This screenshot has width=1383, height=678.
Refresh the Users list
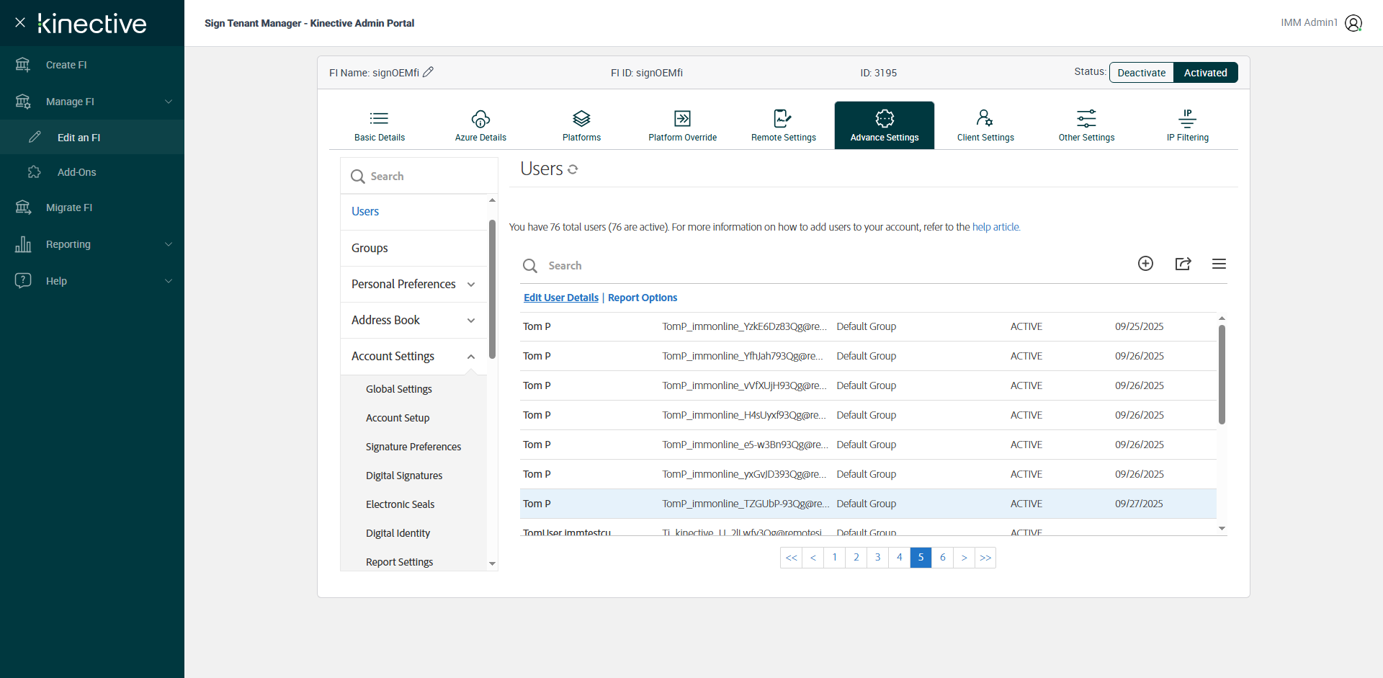[x=573, y=169]
